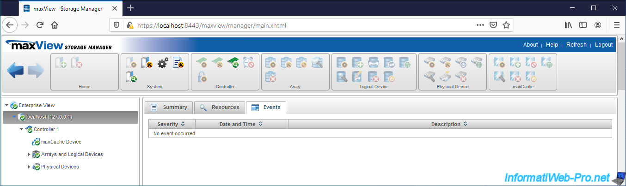Click the alarm clock icon in Controller group
Image resolution: width=626 pixels, height=186 pixels.
[x=248, y=63]
